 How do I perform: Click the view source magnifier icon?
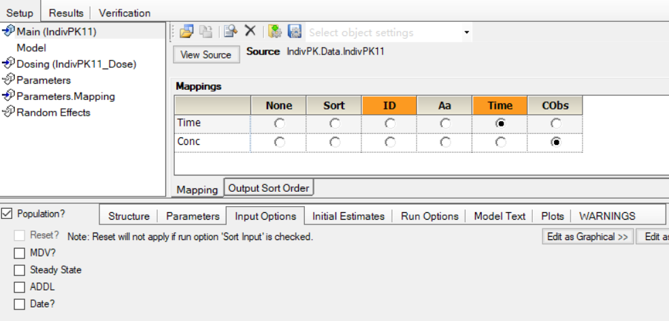click(231, 31)
